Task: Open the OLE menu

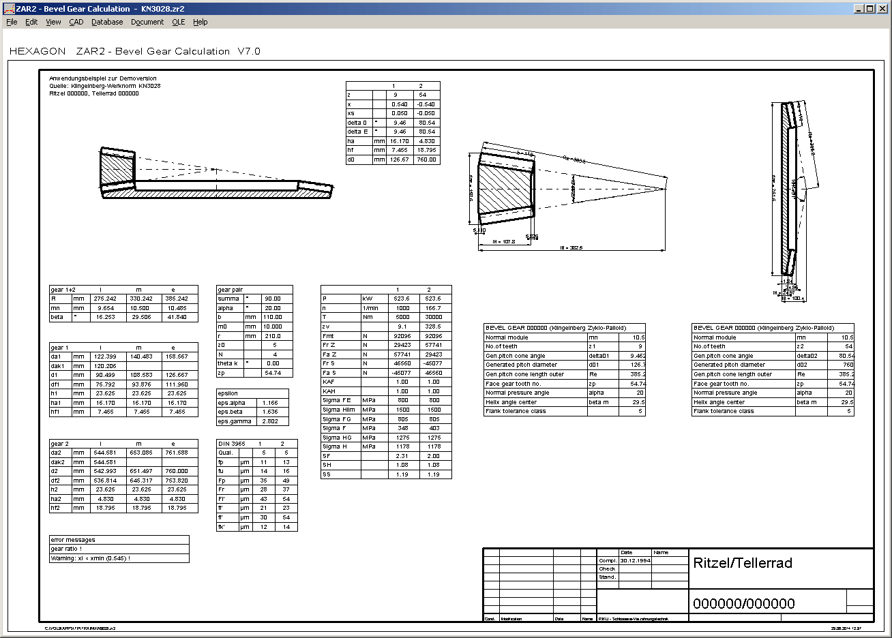Action: pyautogui.click(x=178, y=22)
